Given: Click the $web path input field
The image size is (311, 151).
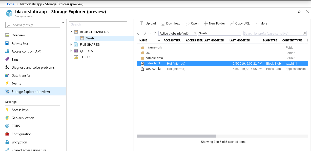Looking at the screenshot, I should point(219,33).
